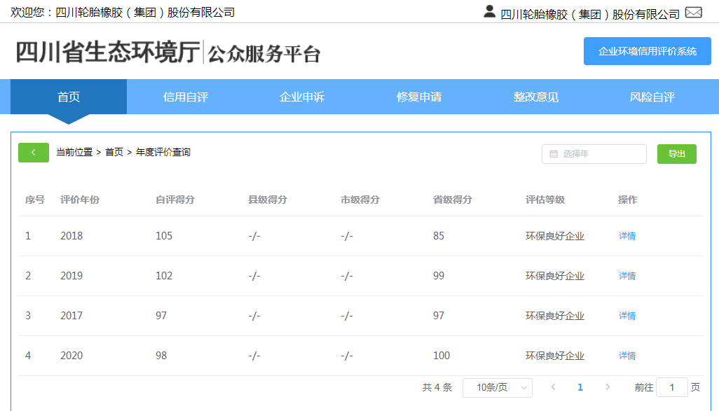Select the 2018 year cell
Viewport: 719px width, 411px height.
coord(71,236)
